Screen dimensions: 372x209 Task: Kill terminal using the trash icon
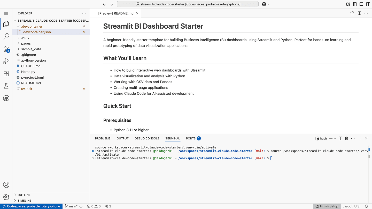pos(347,138)
